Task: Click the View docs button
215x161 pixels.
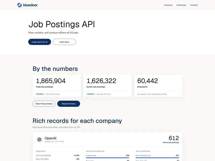Action: [64, 42]
